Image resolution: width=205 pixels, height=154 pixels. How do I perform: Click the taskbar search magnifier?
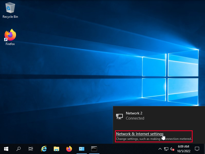[18, 149]
